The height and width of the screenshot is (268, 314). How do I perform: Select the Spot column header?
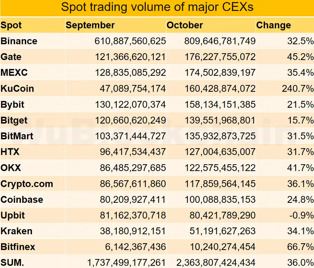click(x=11, y=25)
